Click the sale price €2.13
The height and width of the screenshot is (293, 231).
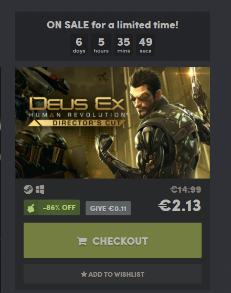(180, 205)
